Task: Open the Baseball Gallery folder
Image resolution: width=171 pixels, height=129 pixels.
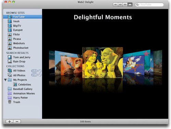Action: (x=20, y=89)
